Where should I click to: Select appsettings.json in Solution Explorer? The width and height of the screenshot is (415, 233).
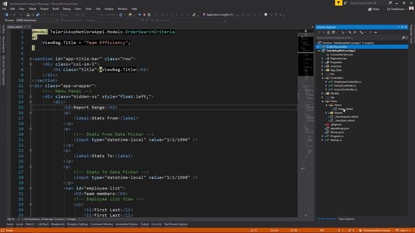(x=340, y=128)
